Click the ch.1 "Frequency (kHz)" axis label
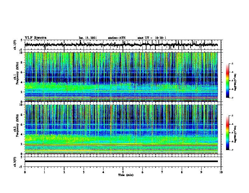 [x=17, y=73]
